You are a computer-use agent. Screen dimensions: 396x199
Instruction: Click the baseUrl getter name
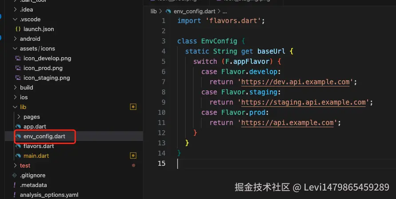pos(271,51)
